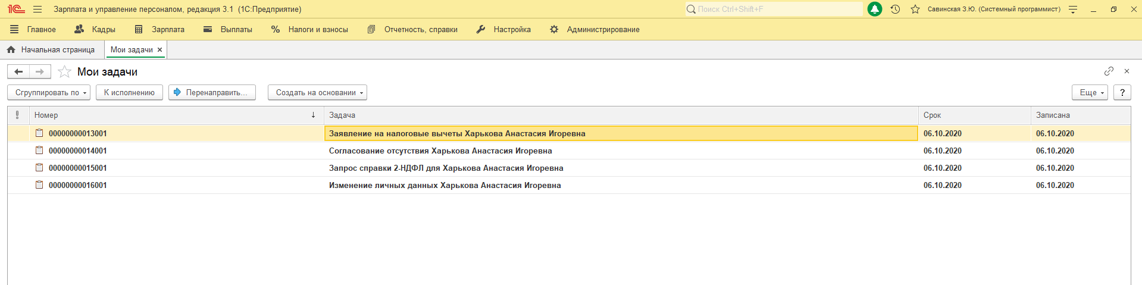The height and width of the screenshot is (285, 1142).
Task: Open the Еще dropdown menu
Action: coord(1090,93)
